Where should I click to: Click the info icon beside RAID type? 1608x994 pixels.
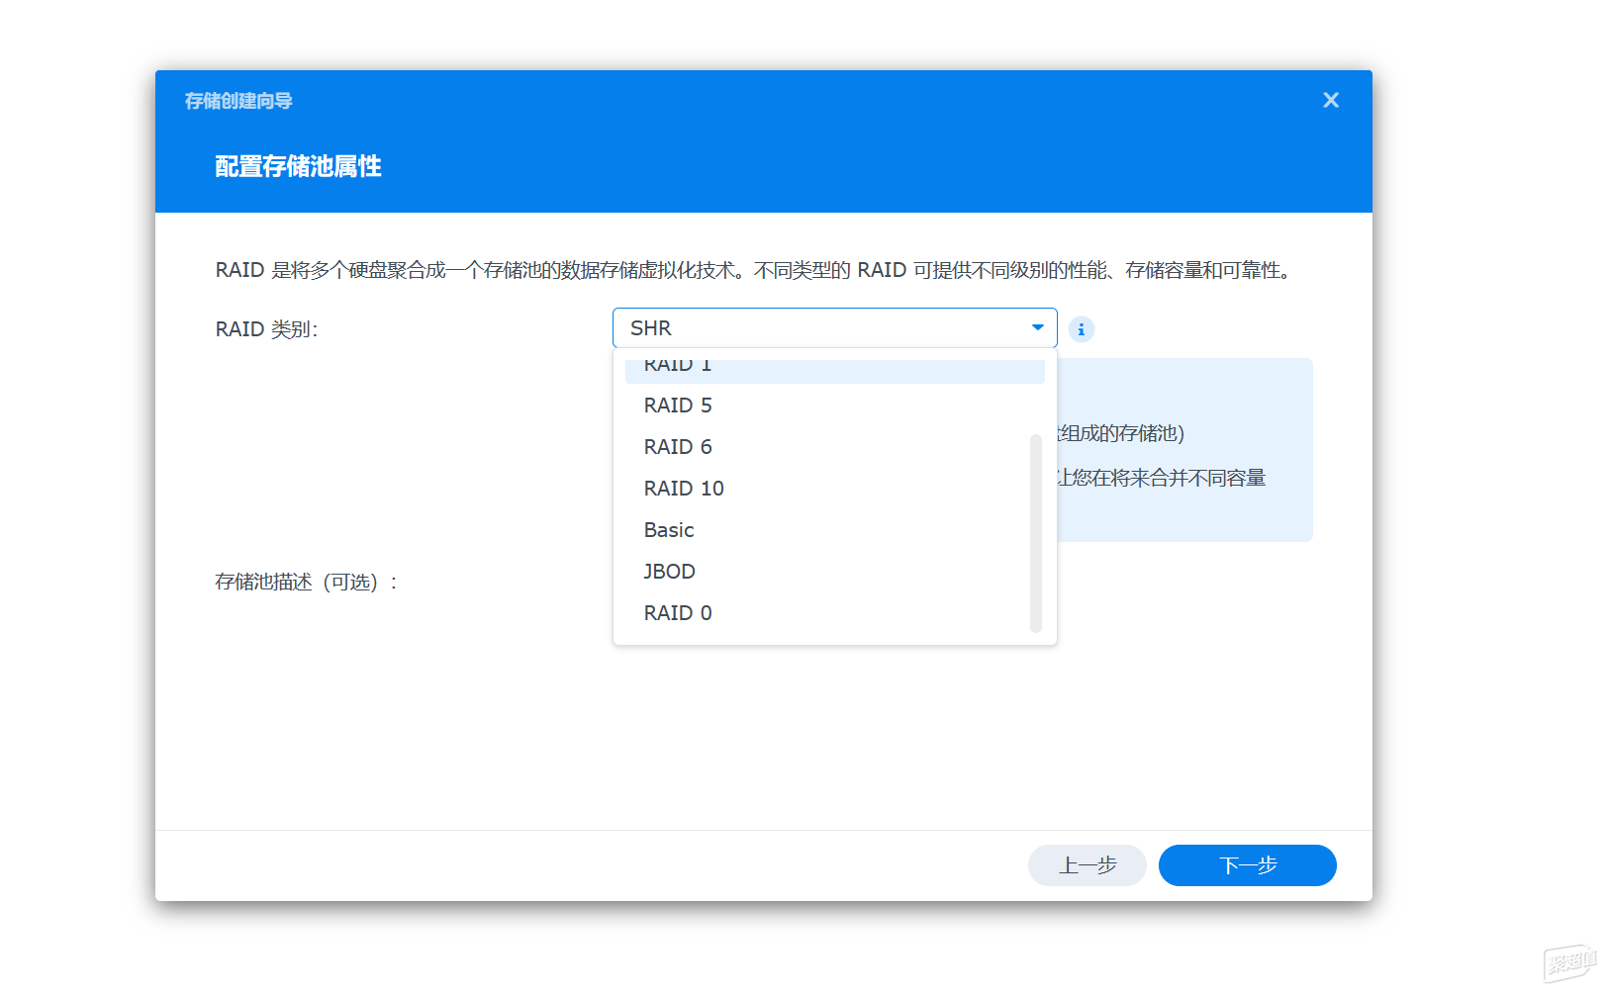(x=1082, y=329)
